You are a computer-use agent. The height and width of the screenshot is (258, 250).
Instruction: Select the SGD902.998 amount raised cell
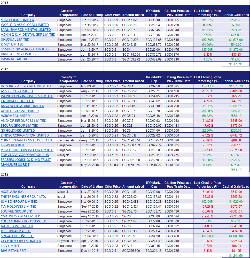click(x=133, y=160)
